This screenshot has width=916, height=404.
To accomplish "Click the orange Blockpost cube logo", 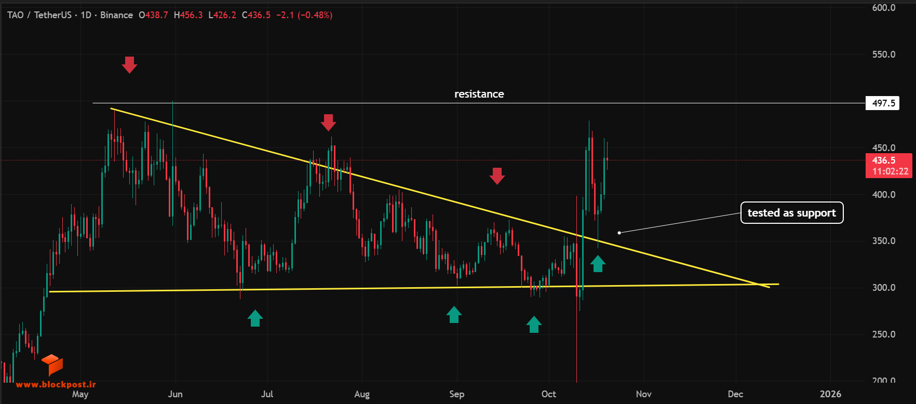I will click(52, 365).
